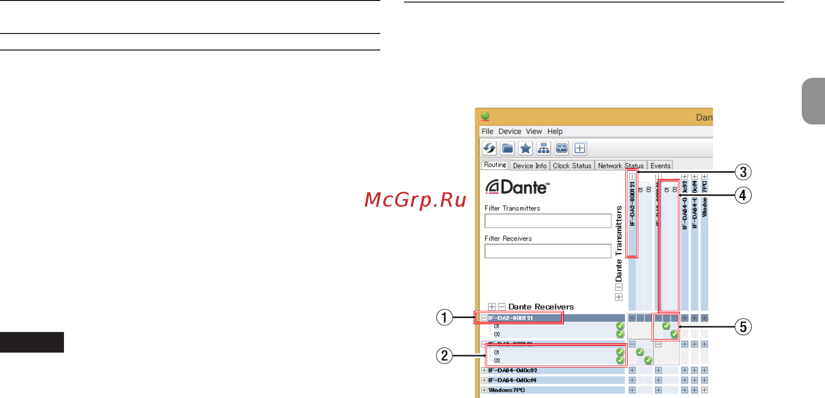This screenshot has height=398, width=825.
Task: Click the network tree interface toolbar icon
Action: pyautogui.click(x=544, y=148)
